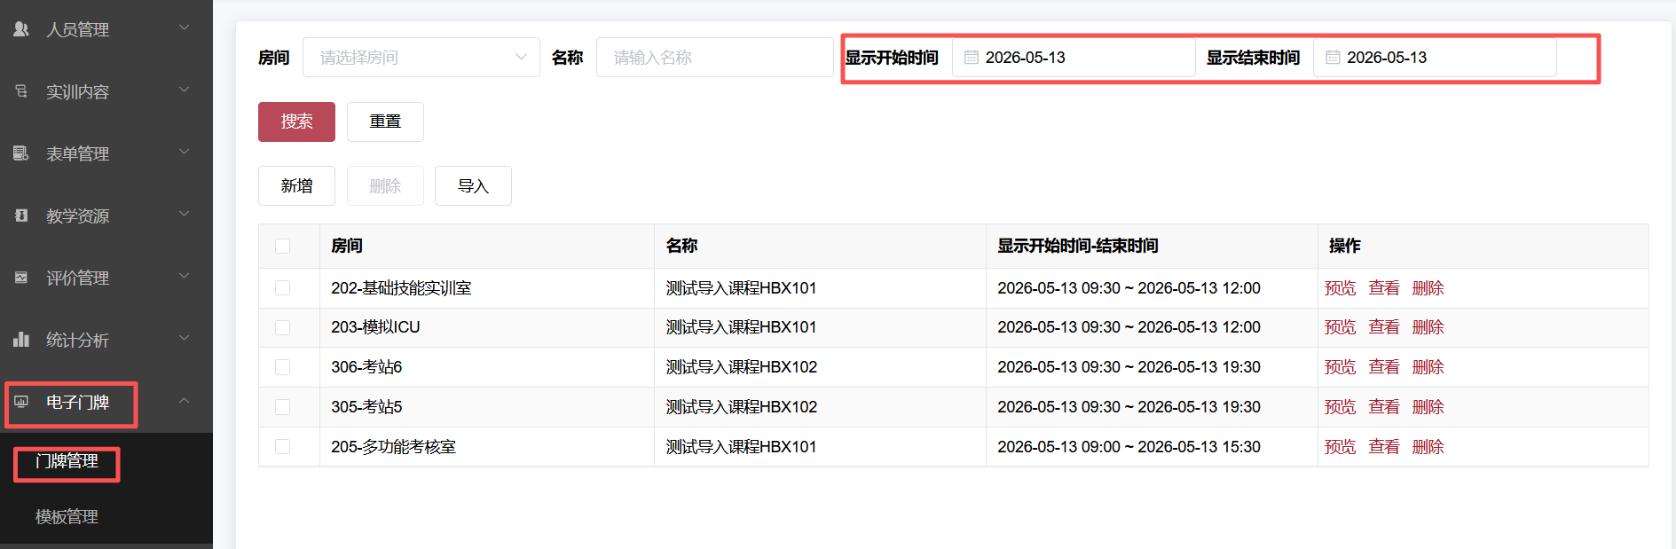Check the row for 305-考站5

[x=283, y=407]
